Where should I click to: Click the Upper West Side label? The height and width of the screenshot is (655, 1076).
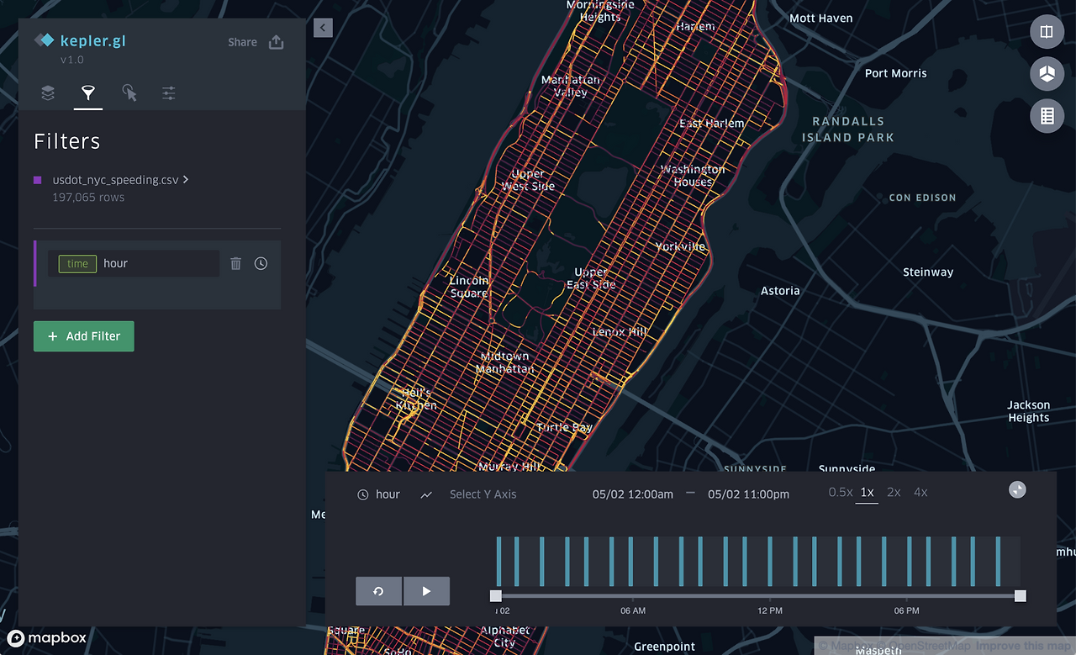(x=528, y=180)
